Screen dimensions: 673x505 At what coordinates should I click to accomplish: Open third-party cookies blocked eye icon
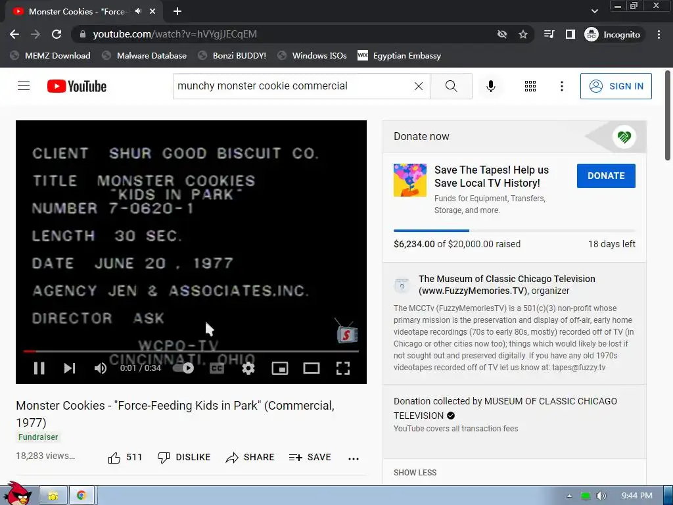pos(501,34)
